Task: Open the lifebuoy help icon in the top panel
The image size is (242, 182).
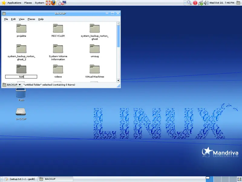Action: (x=48, y=3)
